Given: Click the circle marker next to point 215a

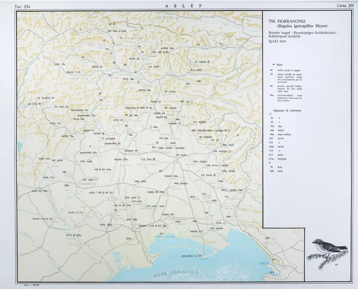Looking at the screenshot, I should 224,223.
